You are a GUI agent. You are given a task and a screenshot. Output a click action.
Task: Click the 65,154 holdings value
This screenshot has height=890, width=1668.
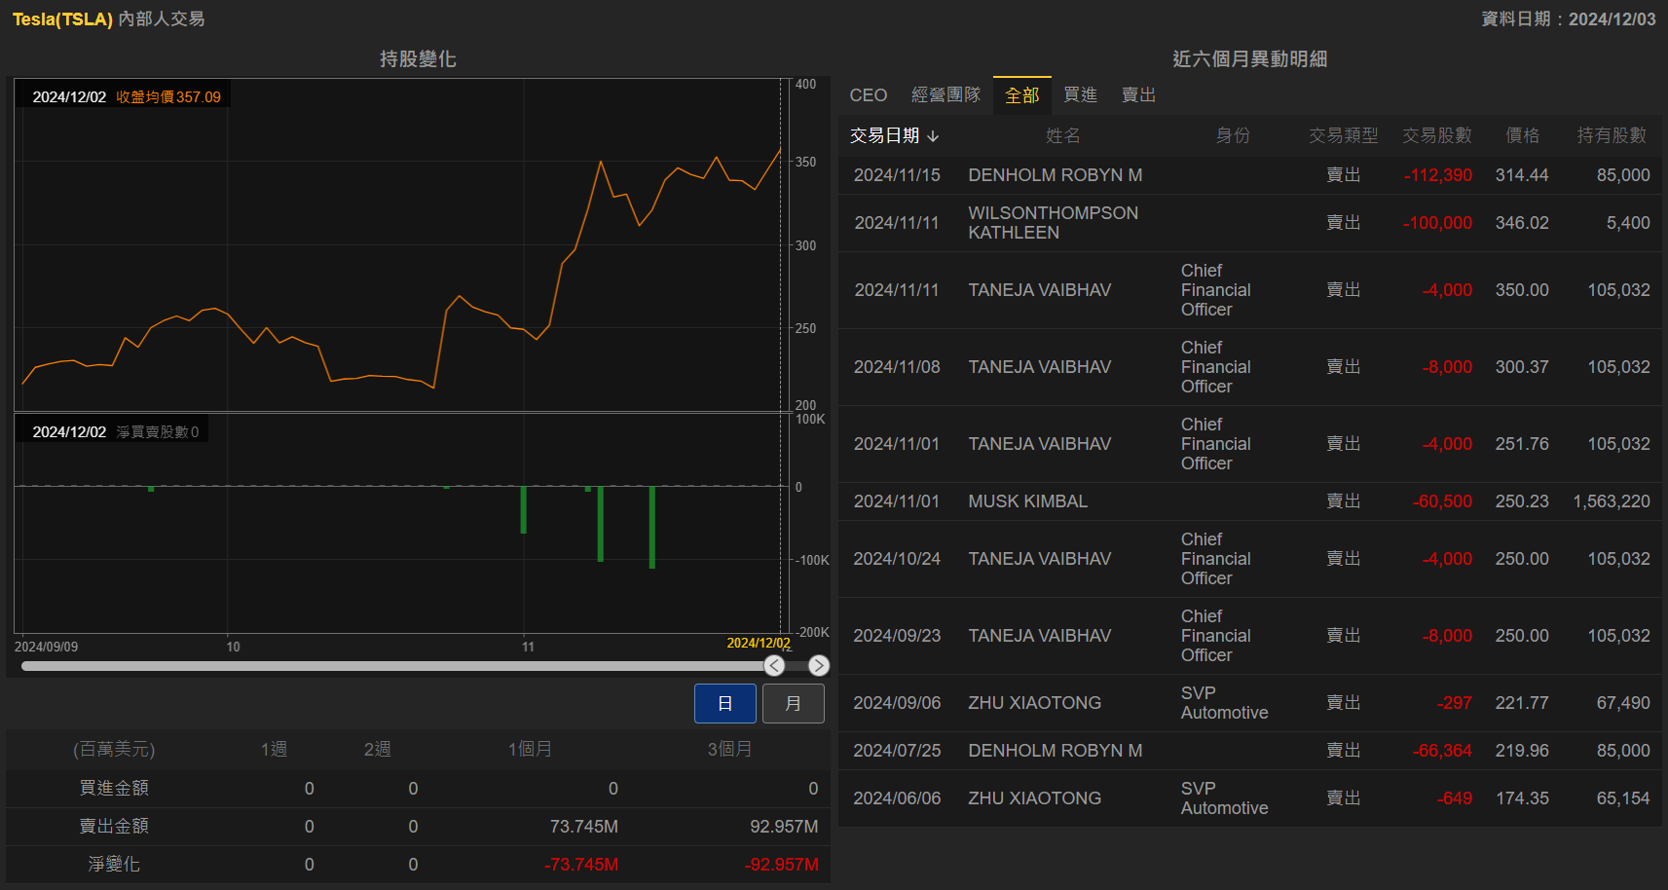(1623, 798)
